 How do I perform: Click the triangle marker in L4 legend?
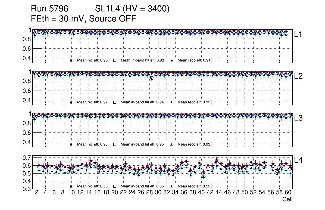pyautogui.click(x=172, y=186)
